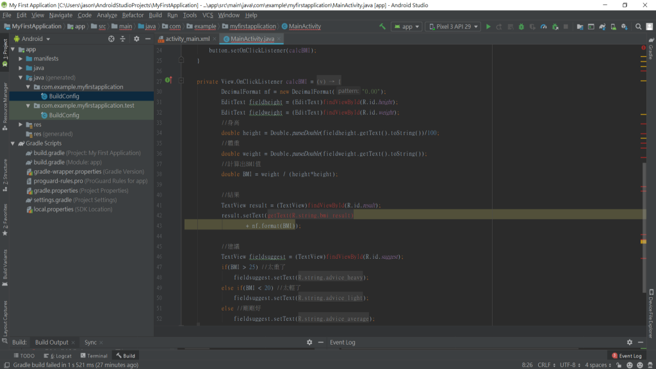
Task: Click Collapse All icon in Project panel
Action: tap(123, 39)
